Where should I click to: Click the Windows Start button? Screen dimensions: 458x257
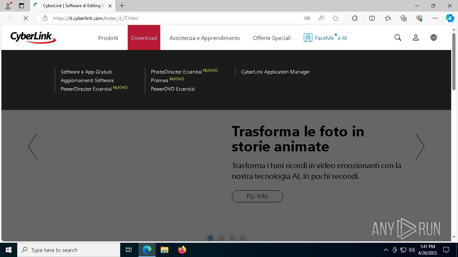click(x=9, y=250)
